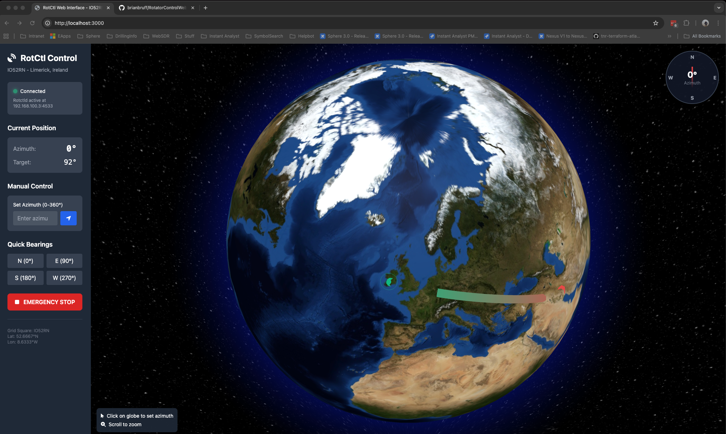Open the Extensions puzzle icon
Screen dimensions: 726x434
pyautogui.click(x=686, y=23)
